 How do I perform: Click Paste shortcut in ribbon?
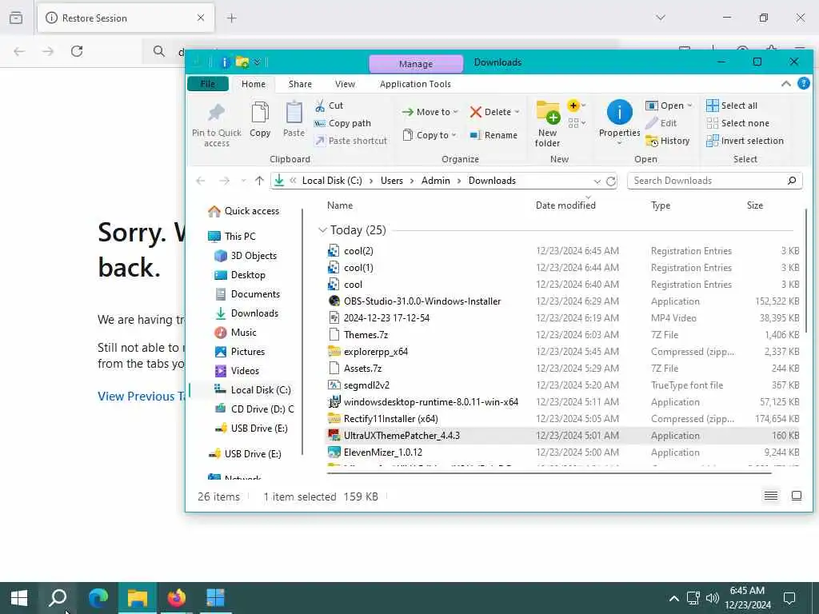[x=351, y=141]
